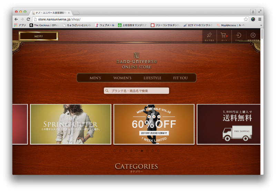Viewport: 276px width, 192px height.
Task: Open the shopping cart icon
Action: click(x=224, y=36)
